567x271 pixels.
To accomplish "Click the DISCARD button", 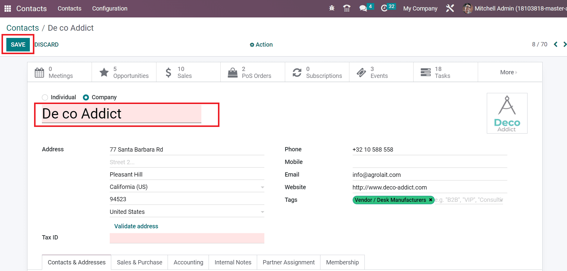I will pos(46,45).
